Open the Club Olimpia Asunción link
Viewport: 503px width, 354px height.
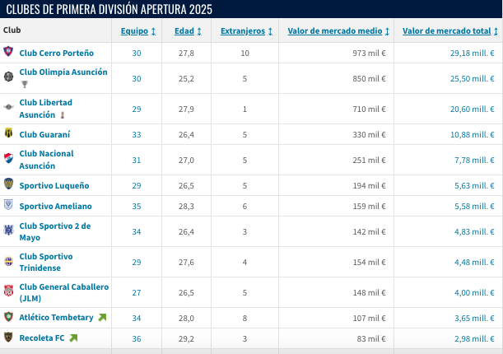63,72
